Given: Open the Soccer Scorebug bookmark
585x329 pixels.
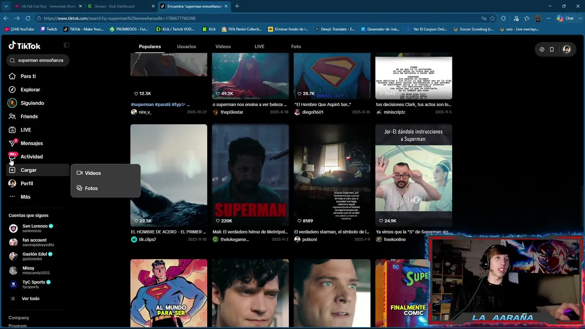Looking at the screenshot, I should coord(473,29).
